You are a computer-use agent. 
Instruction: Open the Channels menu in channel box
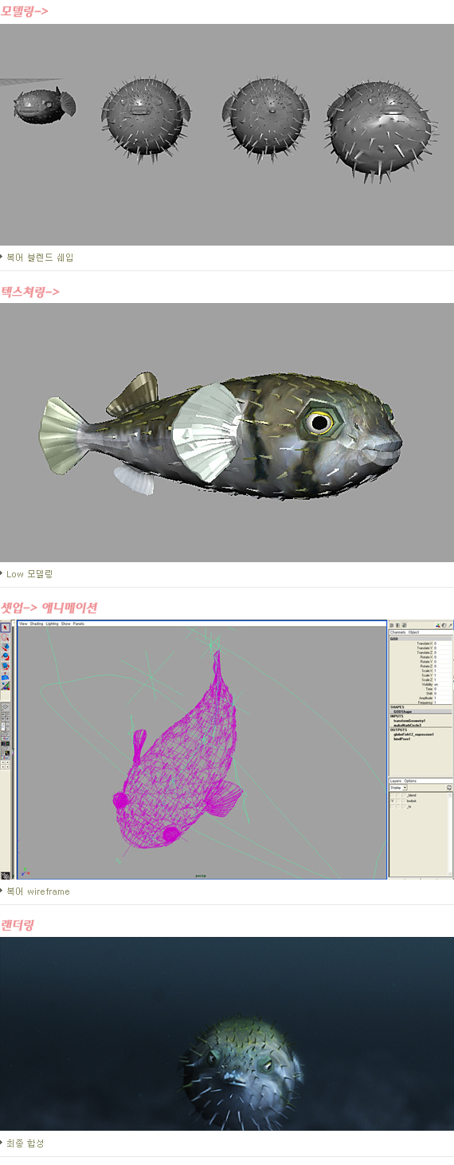398,632
